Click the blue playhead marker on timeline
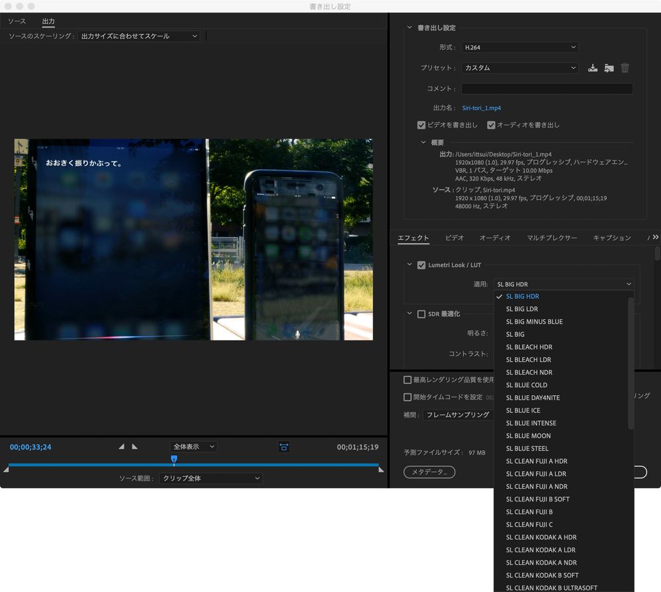The width and height of the screenshot is (661, 592). 173,459
